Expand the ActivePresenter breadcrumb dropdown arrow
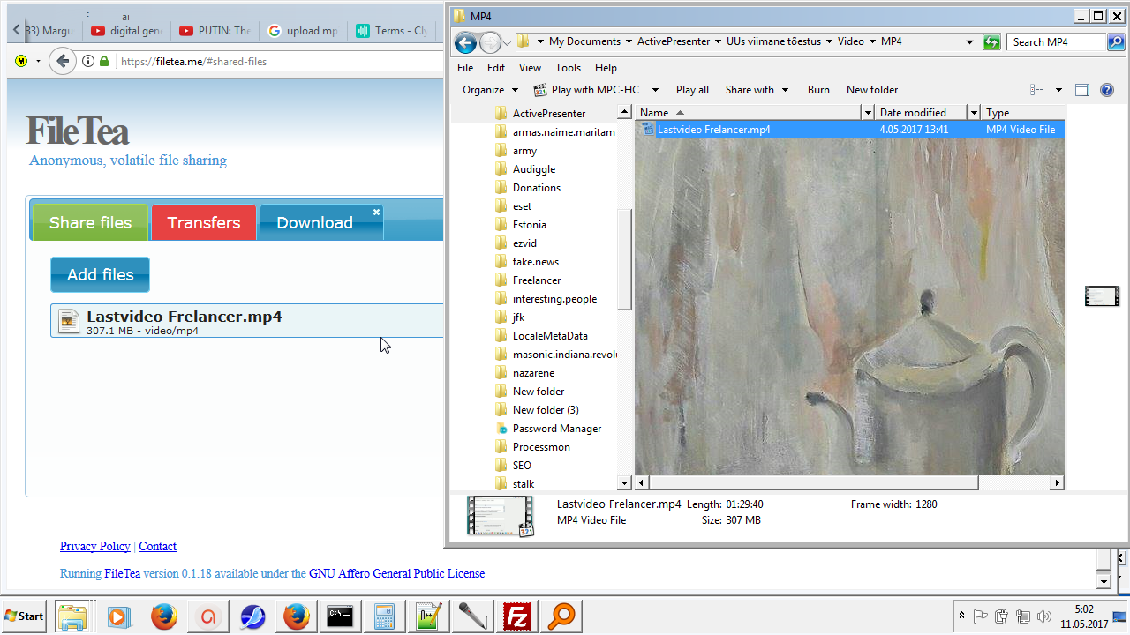 [x=718, y=41]
